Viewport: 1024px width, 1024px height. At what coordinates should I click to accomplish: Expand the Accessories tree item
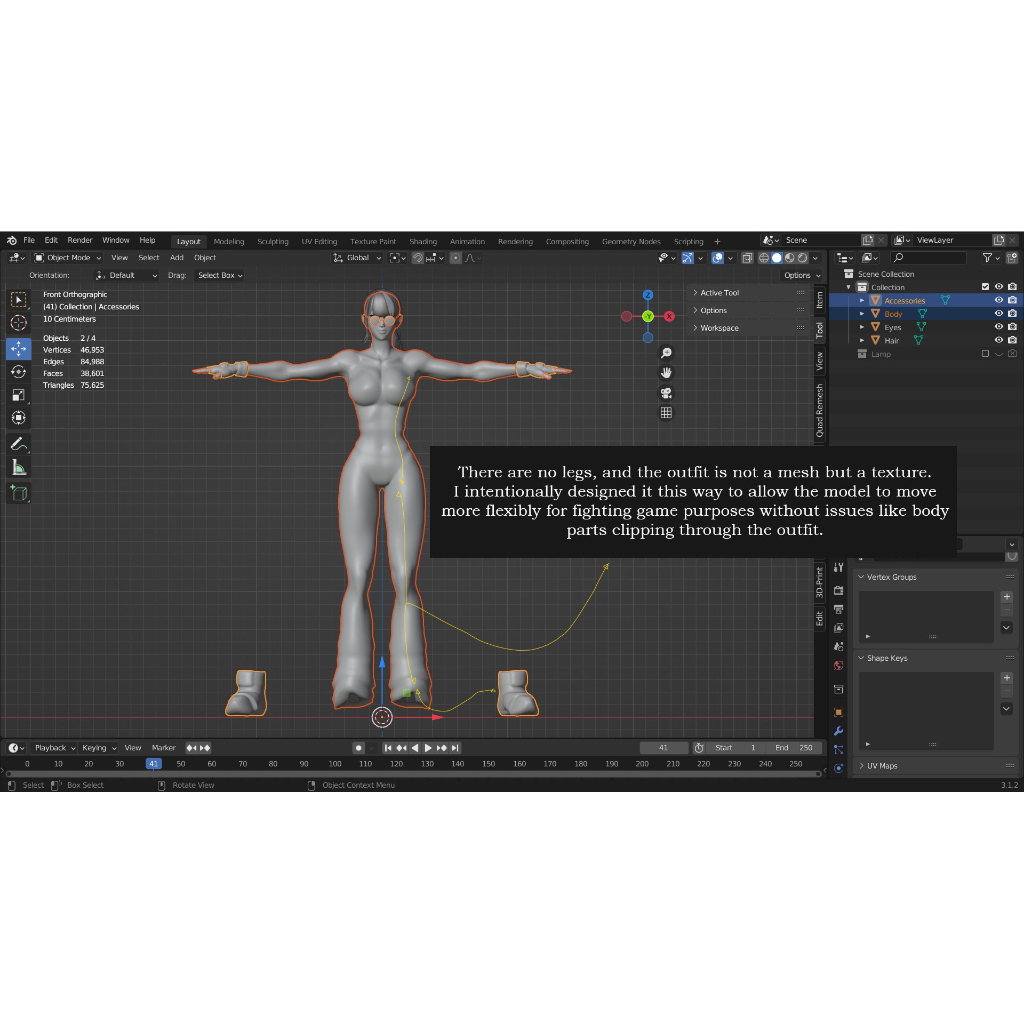pyautogui.click(x=862, y=300)
